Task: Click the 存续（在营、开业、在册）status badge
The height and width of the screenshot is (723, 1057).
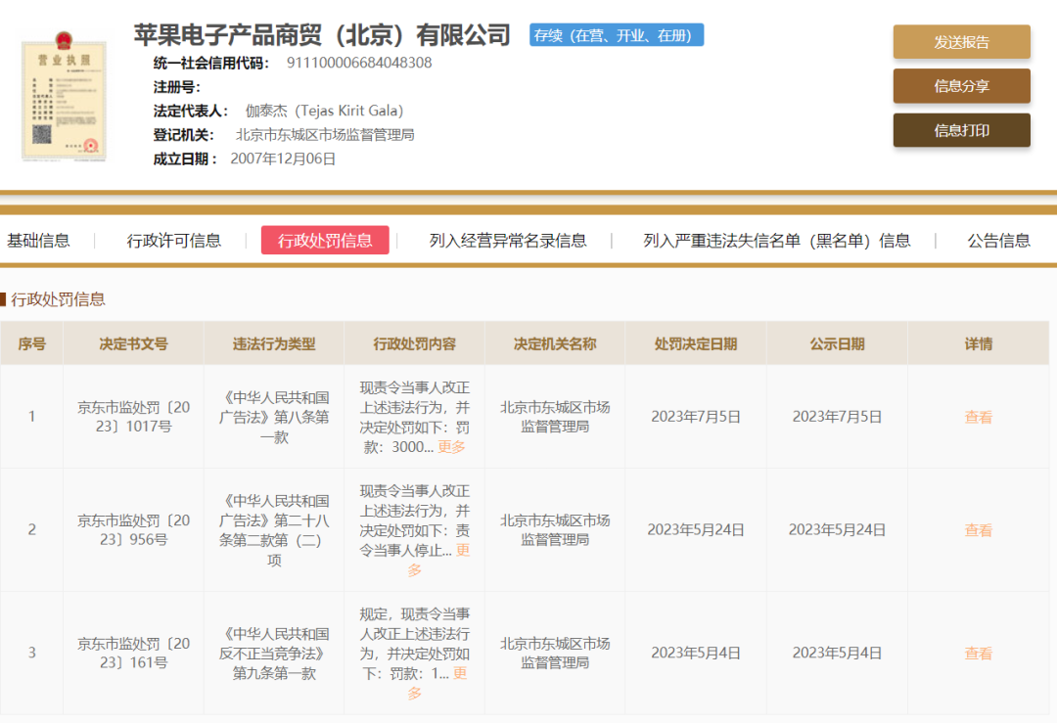Action: 617,36
